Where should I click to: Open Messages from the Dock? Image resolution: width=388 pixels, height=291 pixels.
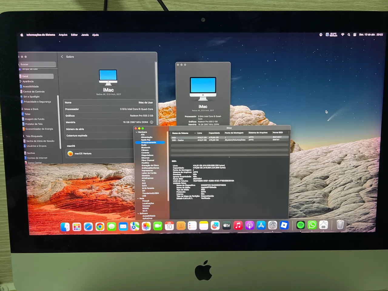pos(111,226)
